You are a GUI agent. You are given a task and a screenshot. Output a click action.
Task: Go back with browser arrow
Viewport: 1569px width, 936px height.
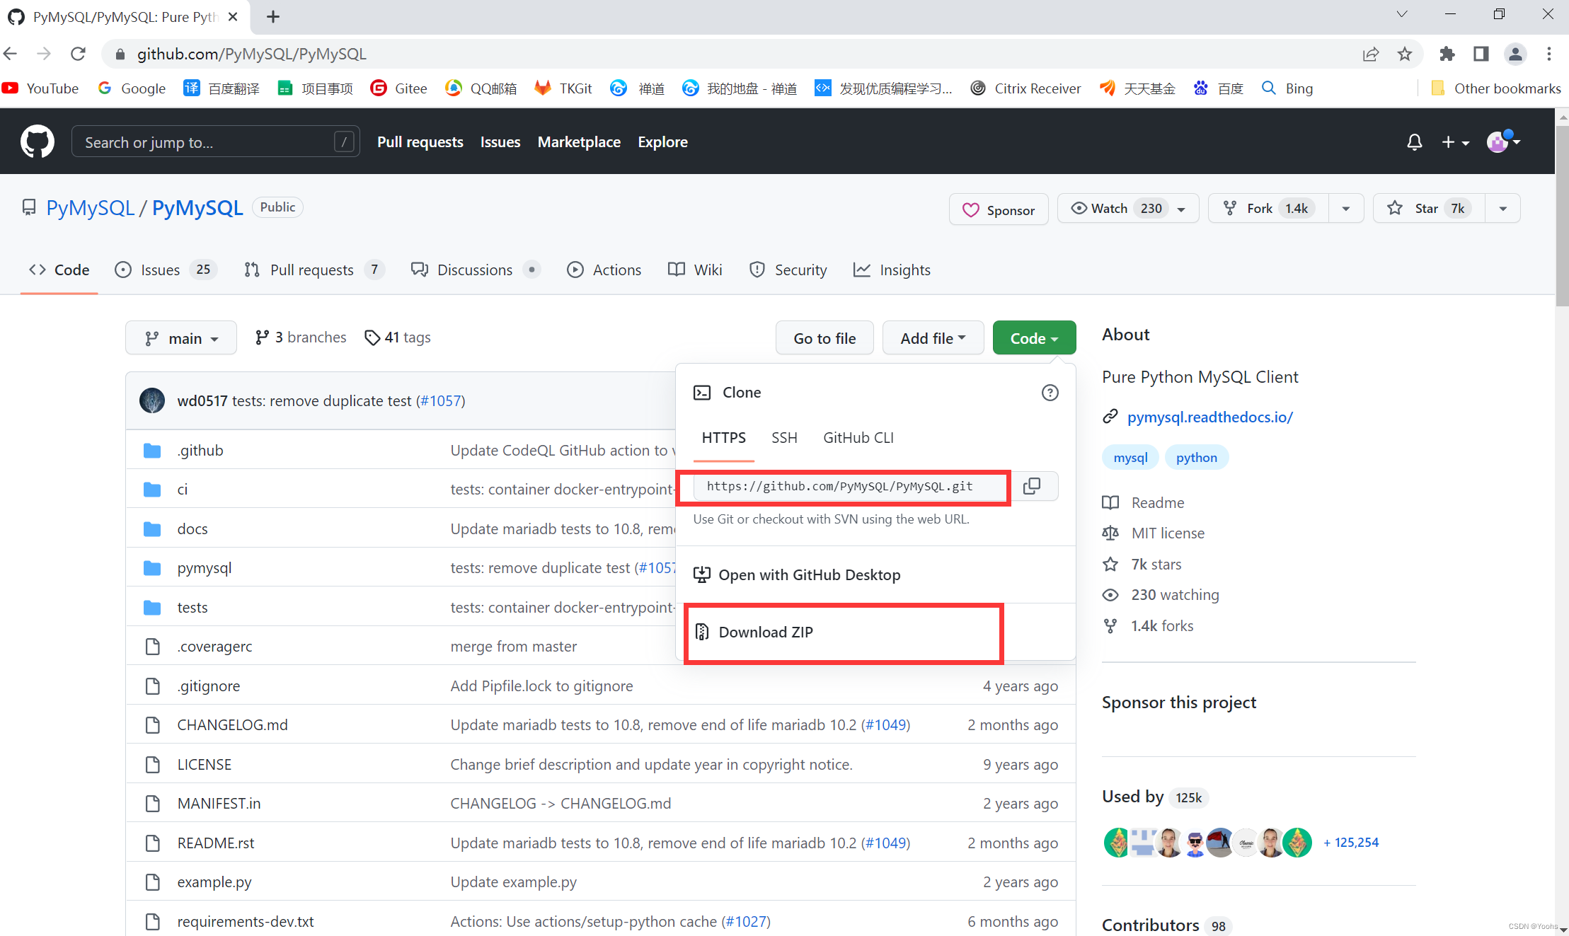point(11,54)
